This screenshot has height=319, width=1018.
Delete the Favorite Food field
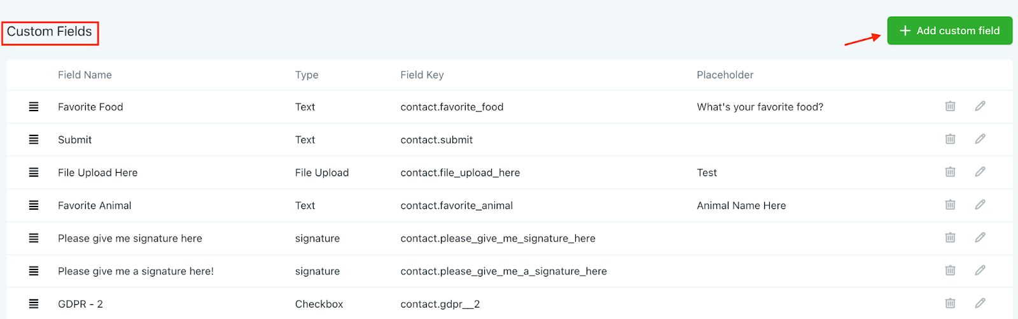point(950,106)
